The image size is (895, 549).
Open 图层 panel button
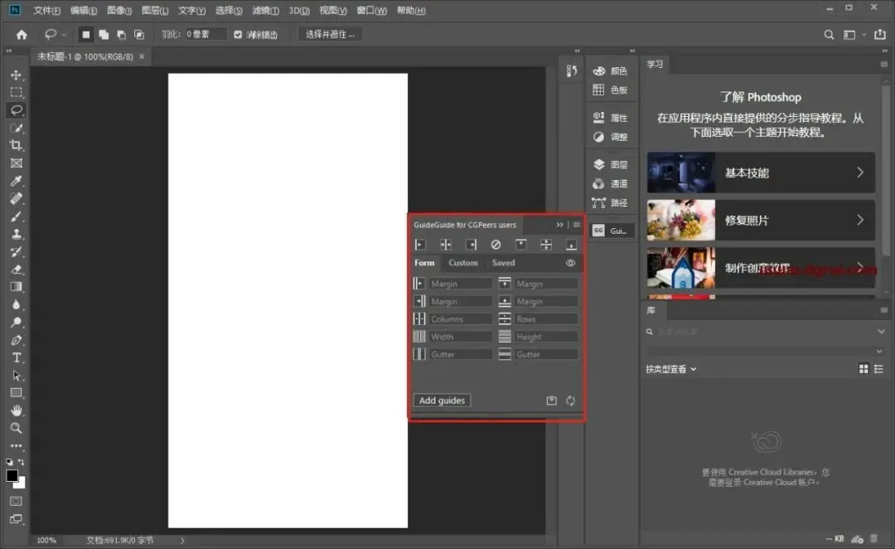pyautogui.click(x=611, y=164)
